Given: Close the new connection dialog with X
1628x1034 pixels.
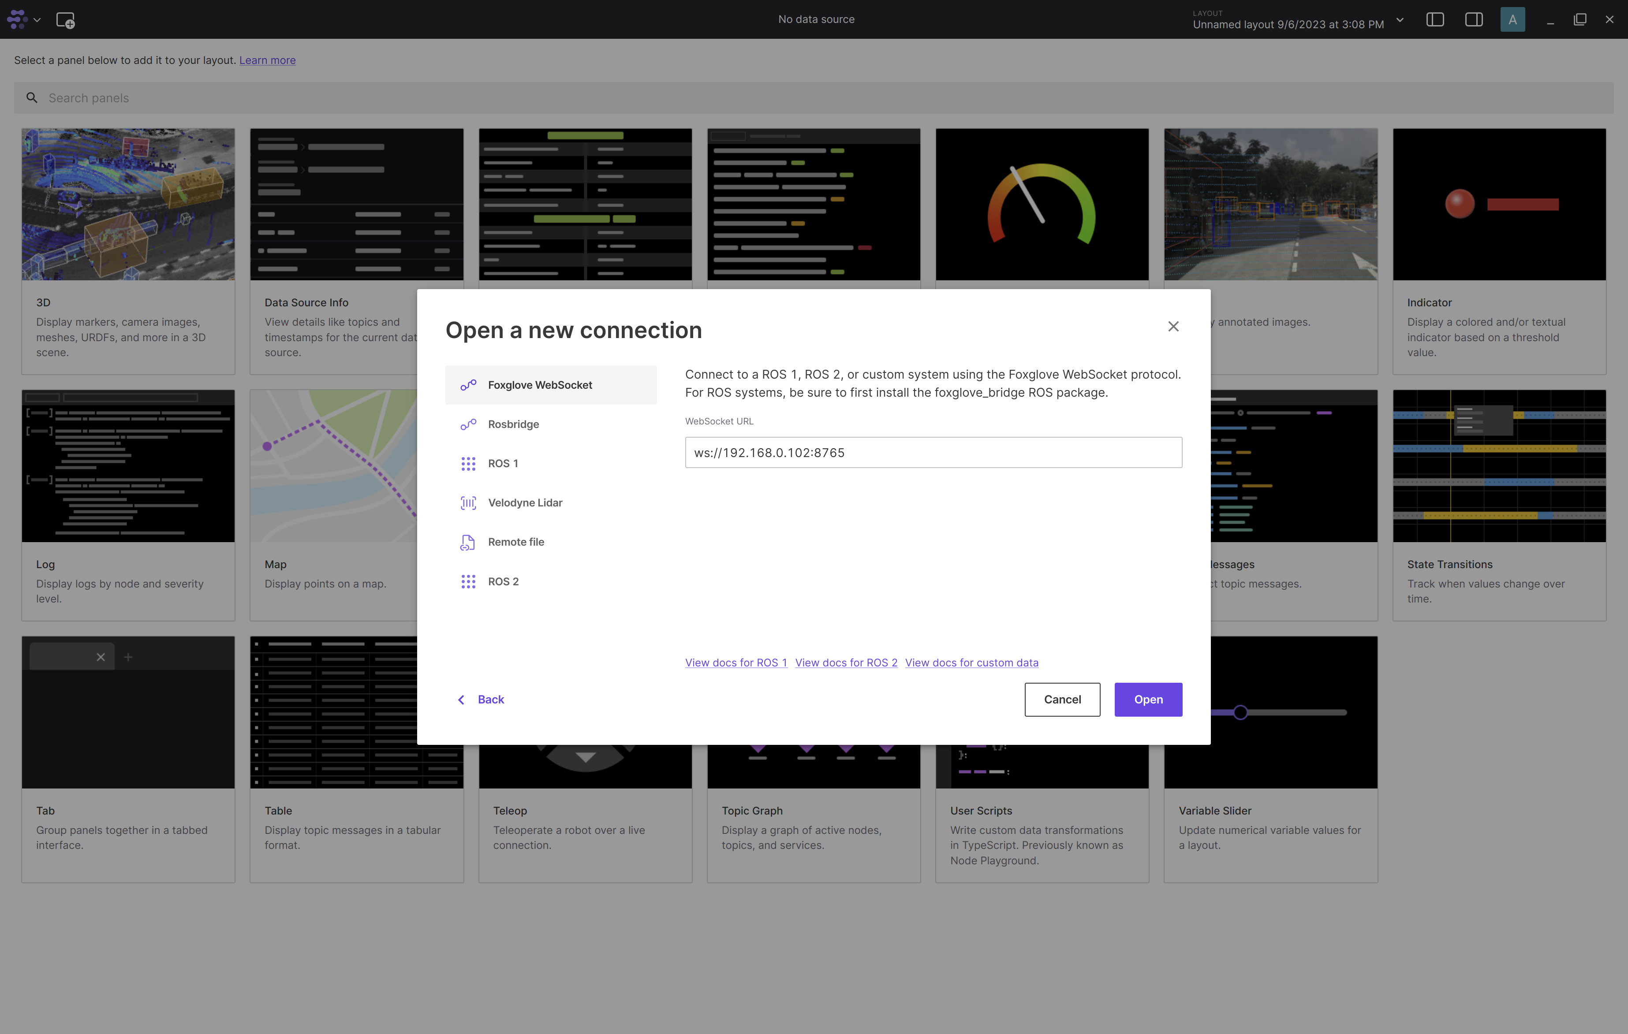Looking at the screenshot, I should click(1173, 327).
